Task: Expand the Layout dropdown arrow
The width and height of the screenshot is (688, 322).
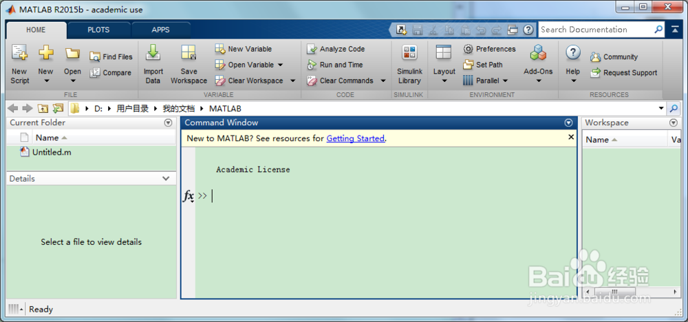Action: 444,80
